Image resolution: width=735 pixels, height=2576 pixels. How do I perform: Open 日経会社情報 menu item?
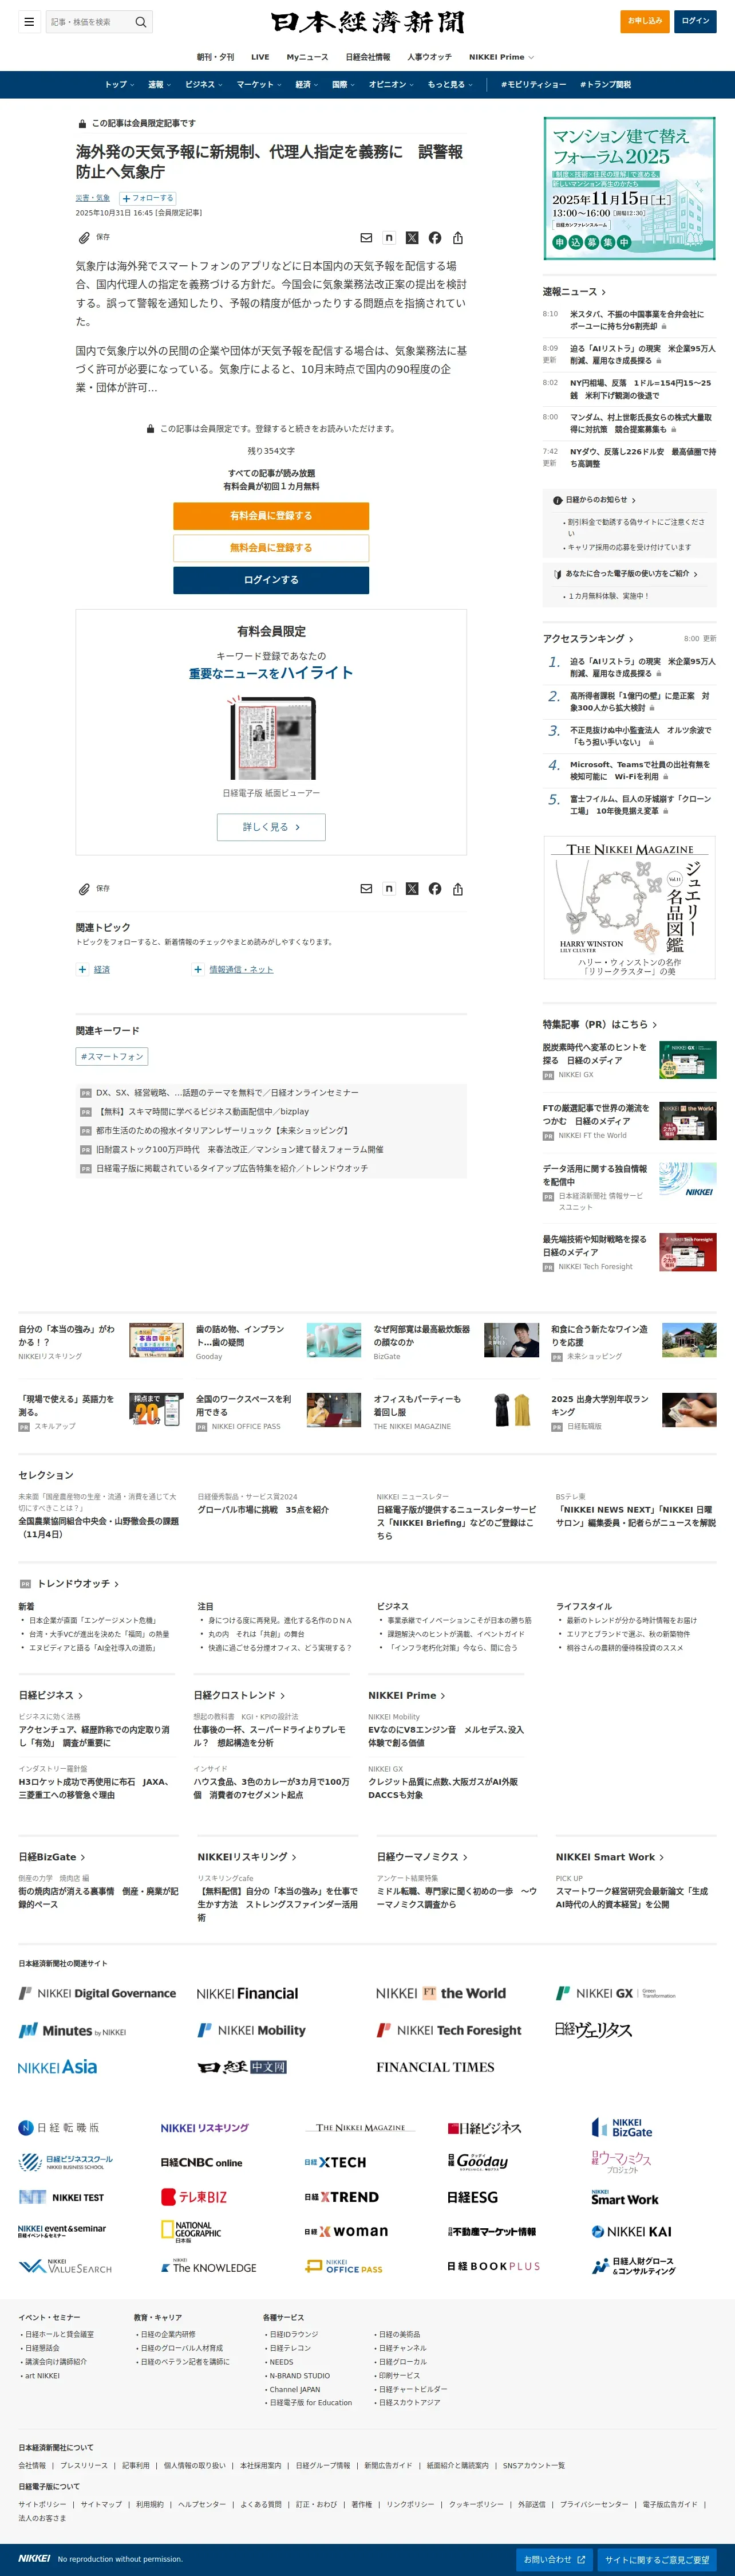coord(367,57)
